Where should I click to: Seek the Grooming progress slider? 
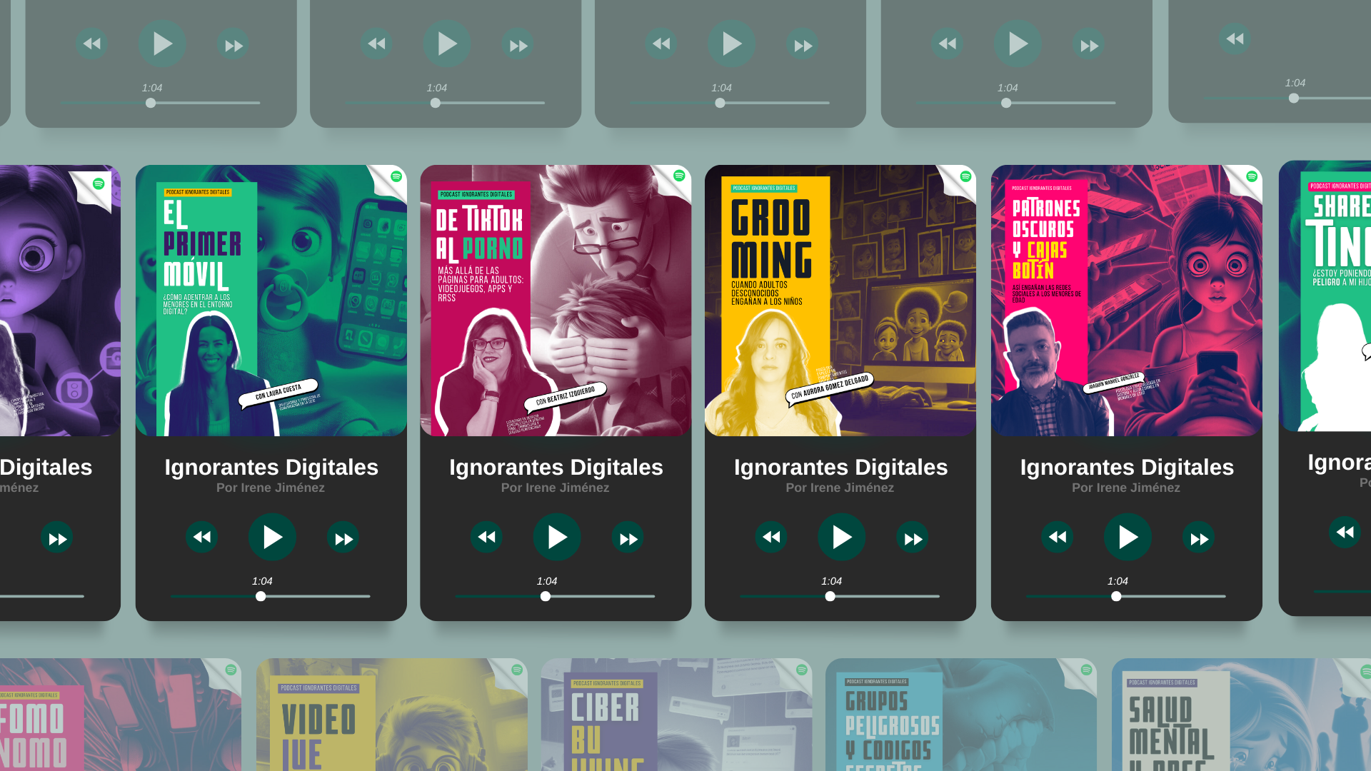[x=840, y=596]
